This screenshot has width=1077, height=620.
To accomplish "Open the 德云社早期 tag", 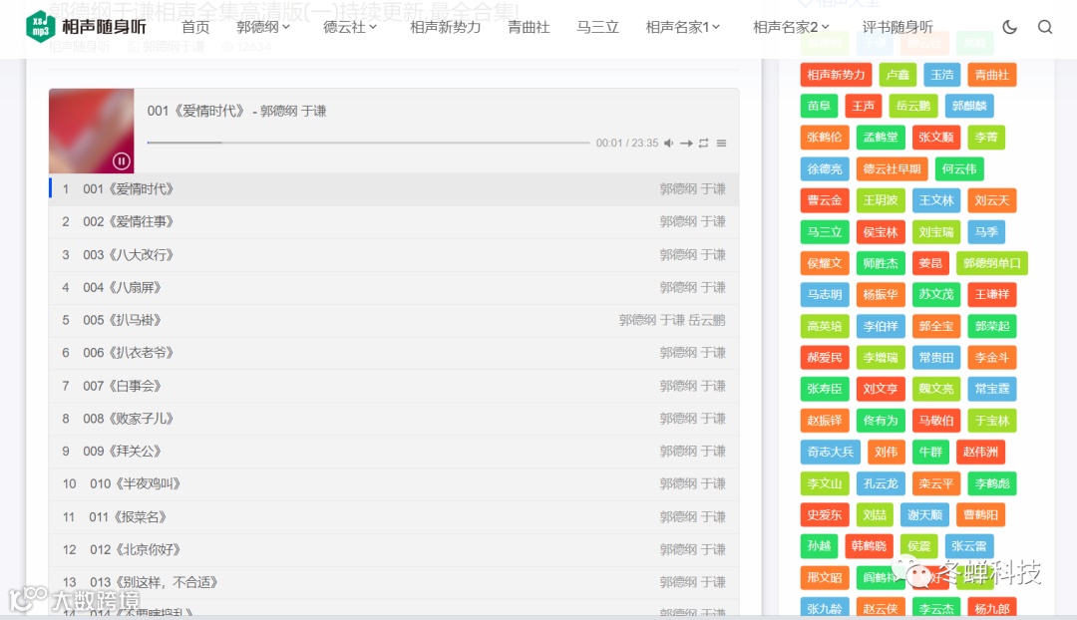I will point(892,168).
